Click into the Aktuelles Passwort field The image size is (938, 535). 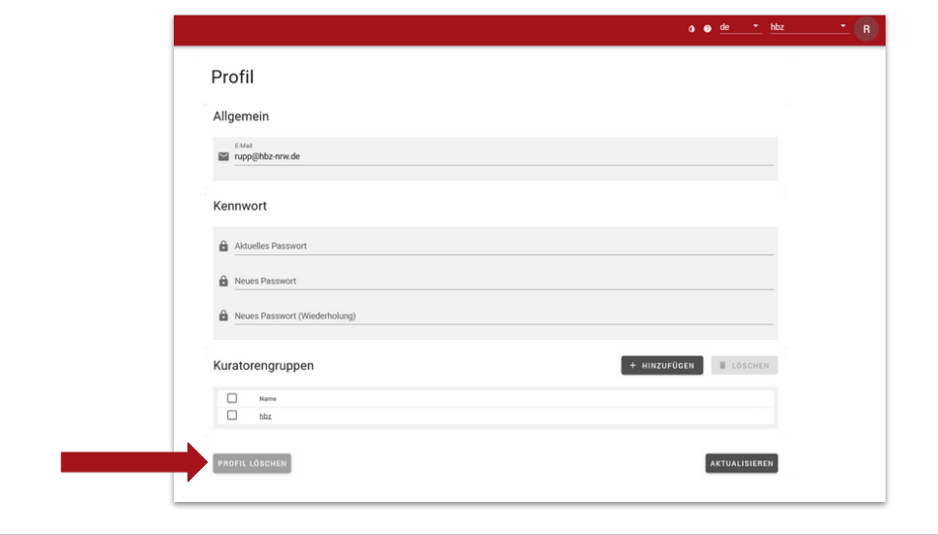503,247
